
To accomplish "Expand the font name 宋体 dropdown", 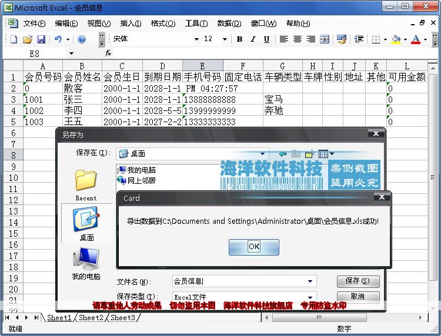I will 196,39.
